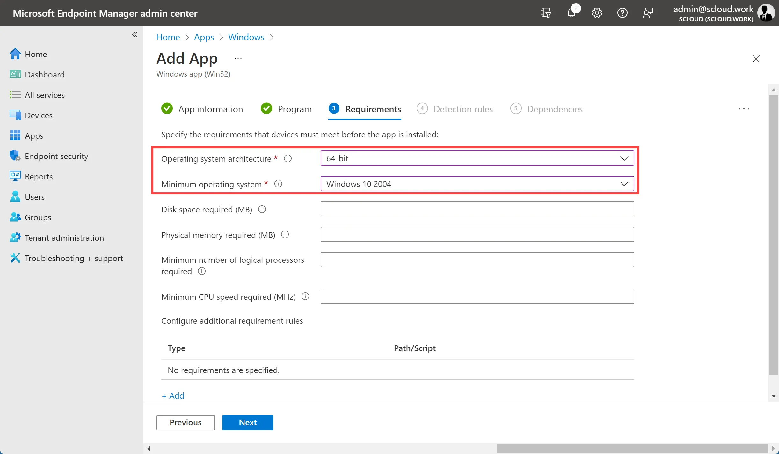Follow the Home breadcrumb link

click(168, 37)
